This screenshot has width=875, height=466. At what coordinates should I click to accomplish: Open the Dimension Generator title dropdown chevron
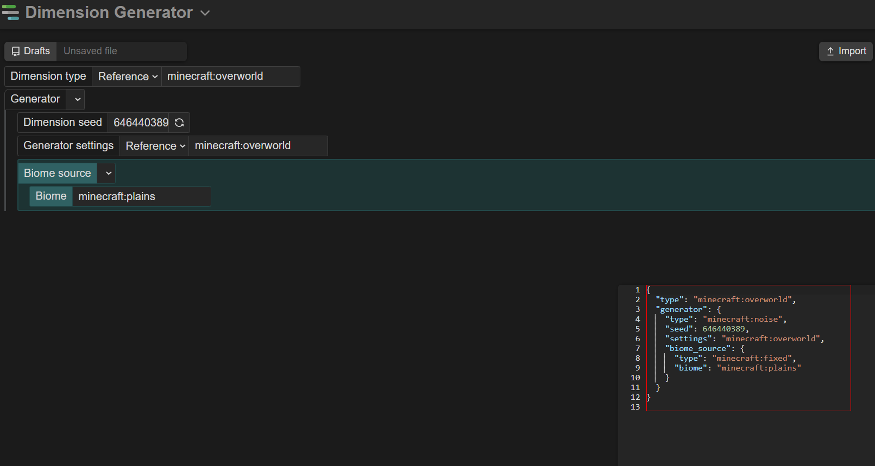pos(205,13)
